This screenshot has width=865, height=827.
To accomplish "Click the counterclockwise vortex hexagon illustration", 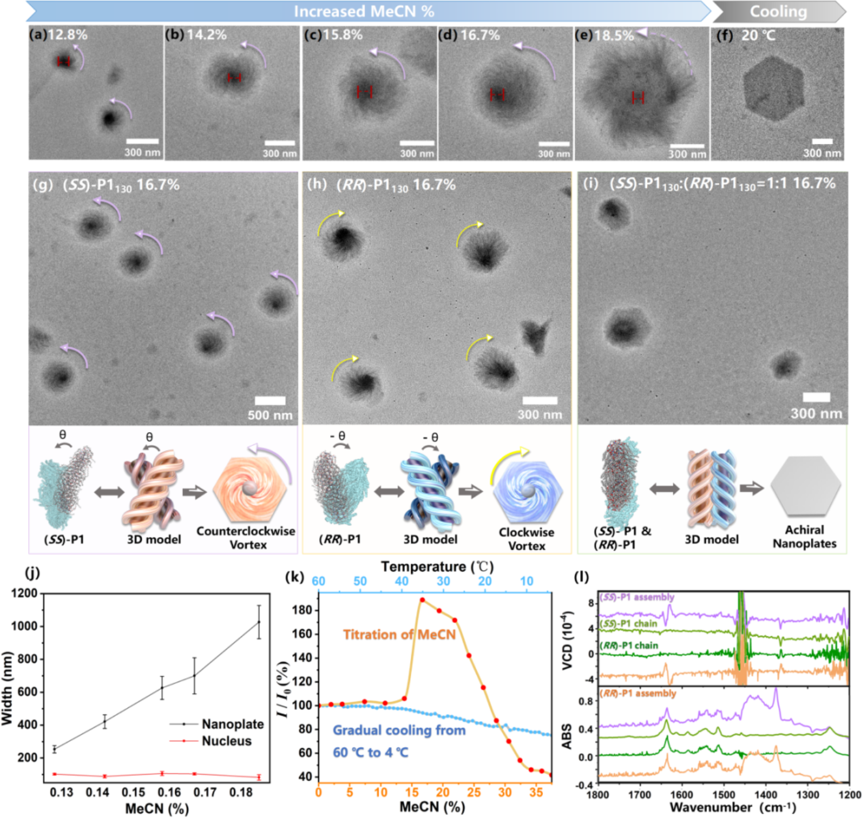I will [249, 490].
